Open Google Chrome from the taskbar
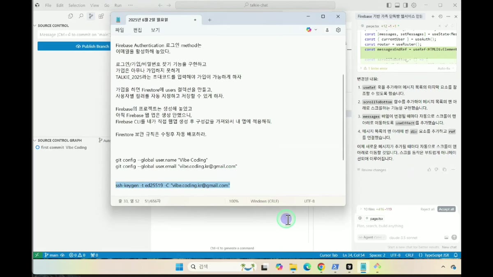The height and width of the screenshot is (277, 493). (x=321, y=267)
